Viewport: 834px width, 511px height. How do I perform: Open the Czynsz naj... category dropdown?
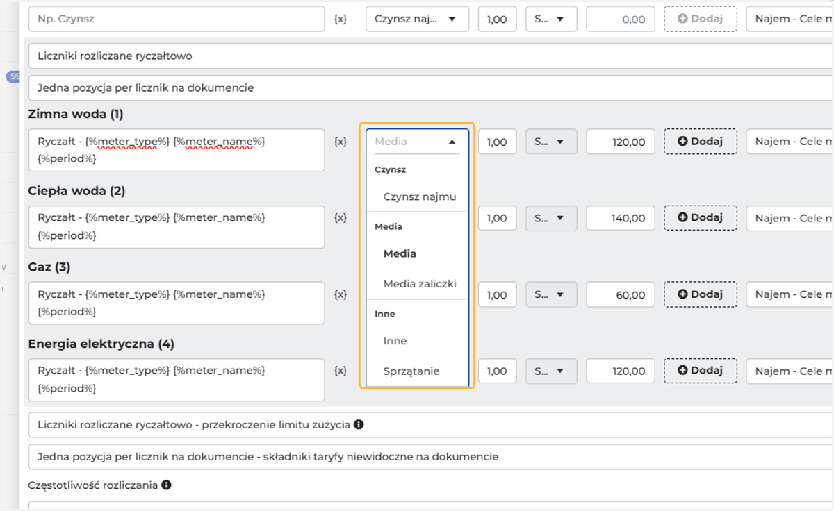(417, 19)
